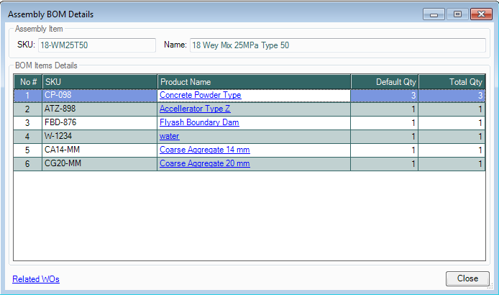Click the Total Qty column header
Image resolution: width=499 pixels, height=295 pixels.
click(452, 82)
